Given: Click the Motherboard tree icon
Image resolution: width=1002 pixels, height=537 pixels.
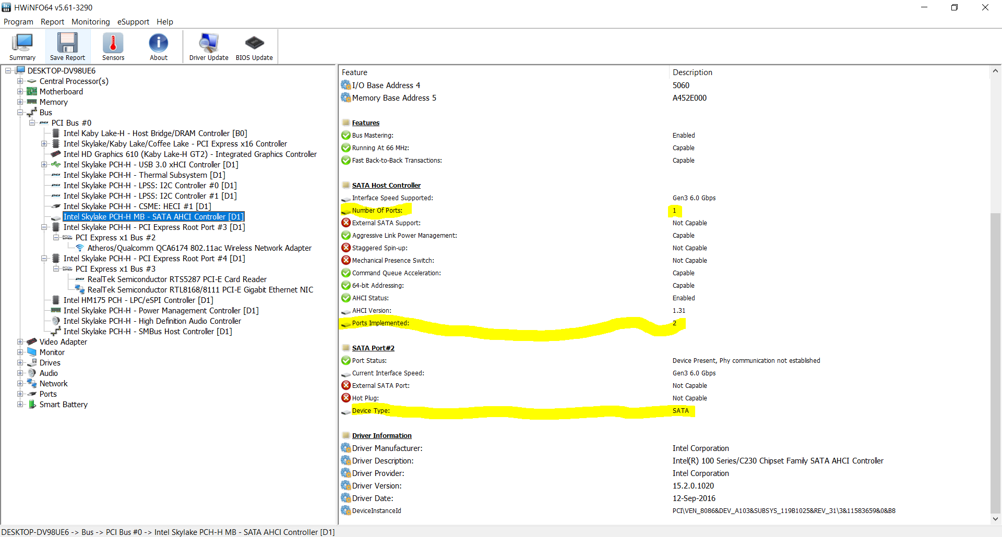Looking at the screenshot, I should pos(32,91).
